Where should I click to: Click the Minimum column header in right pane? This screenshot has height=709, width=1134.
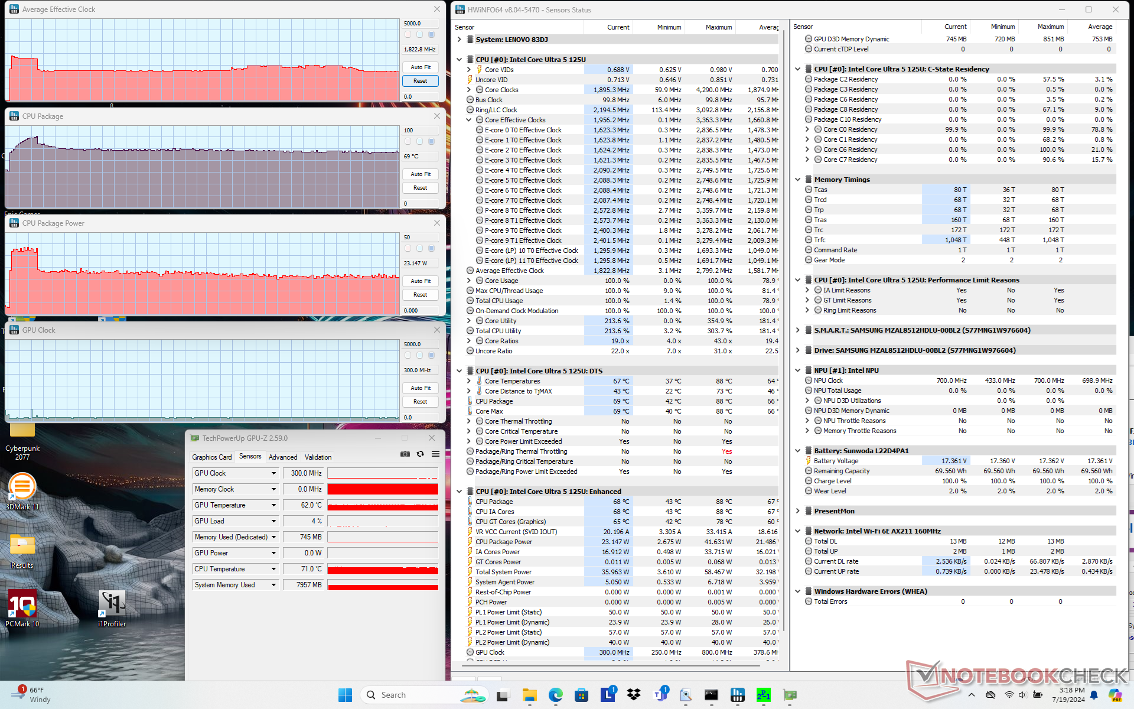pos(995,27)
